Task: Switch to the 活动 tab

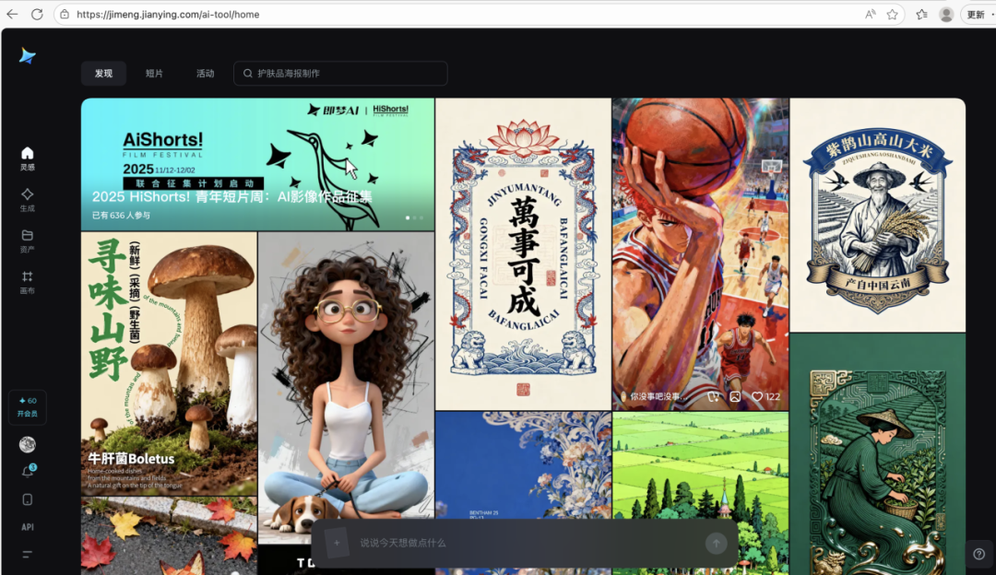Action: coord(205,73)
